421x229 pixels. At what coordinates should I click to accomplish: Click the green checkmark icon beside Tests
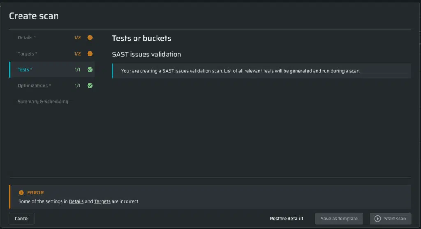tap(90, 69)
